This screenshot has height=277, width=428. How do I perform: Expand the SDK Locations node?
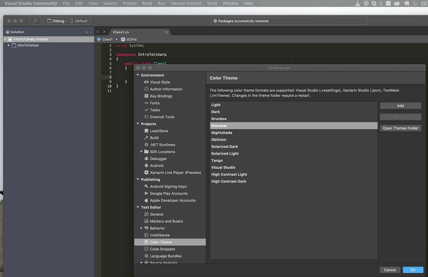point(142,151)
